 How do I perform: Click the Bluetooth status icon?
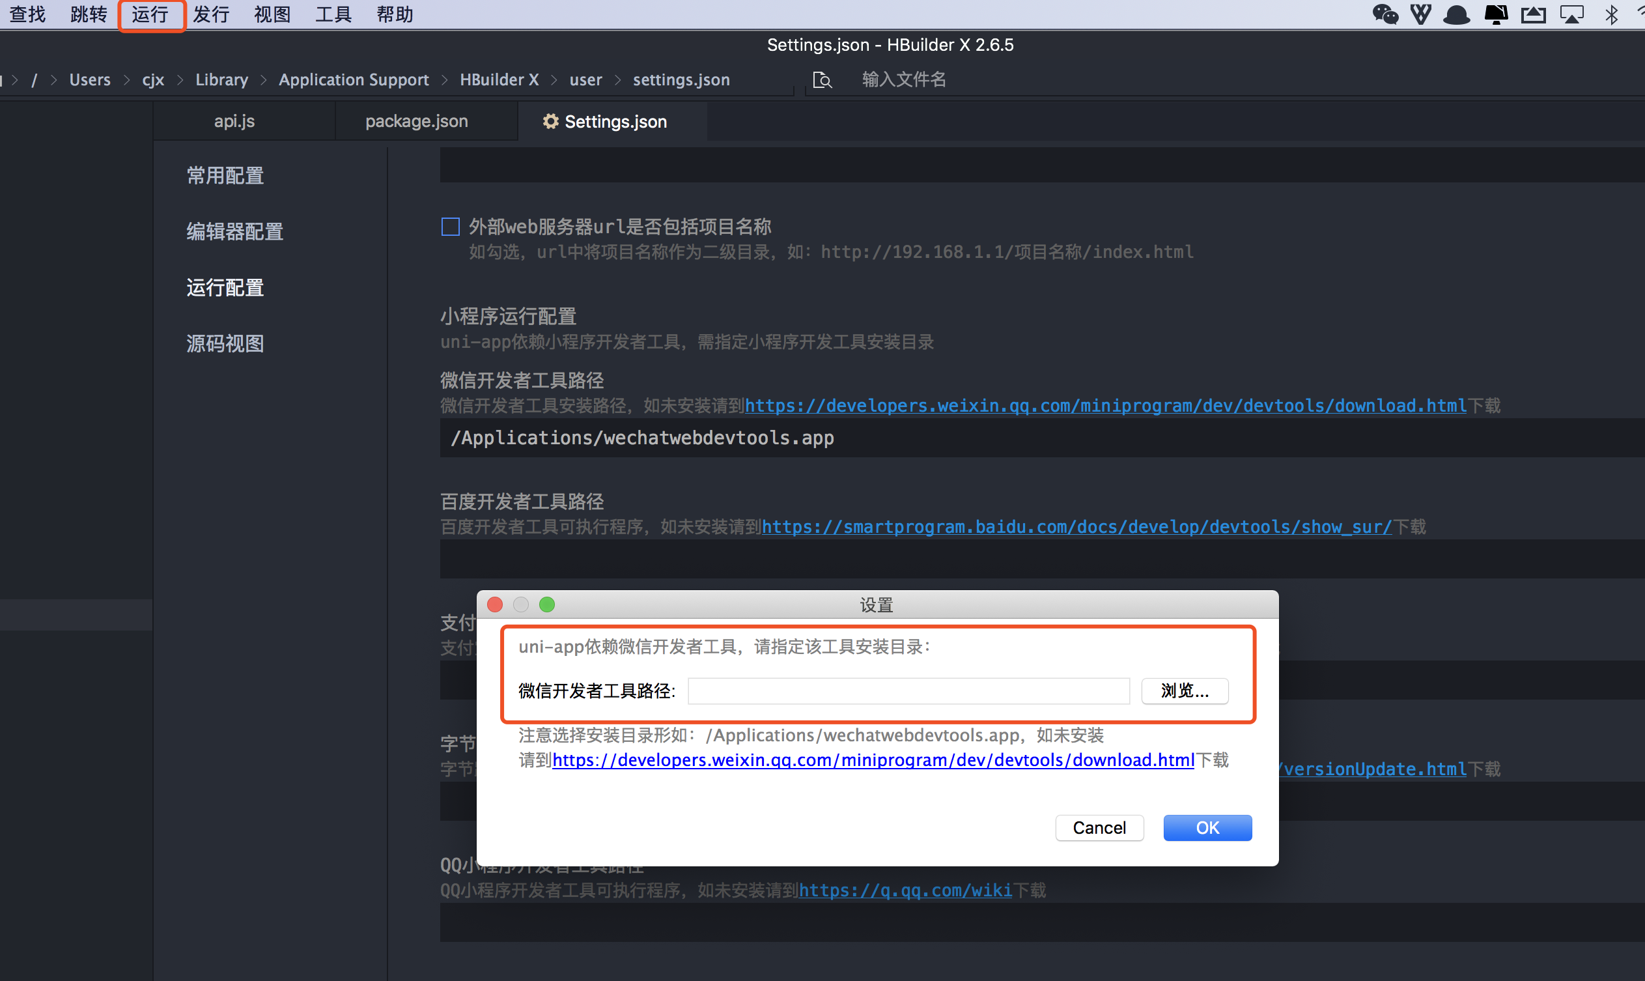[1611, 14]
